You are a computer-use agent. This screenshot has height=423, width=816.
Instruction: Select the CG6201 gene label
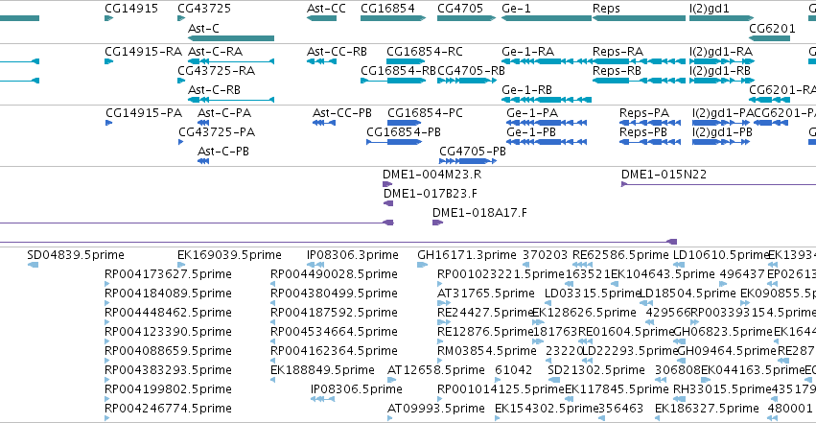click(x=772, y=29)
